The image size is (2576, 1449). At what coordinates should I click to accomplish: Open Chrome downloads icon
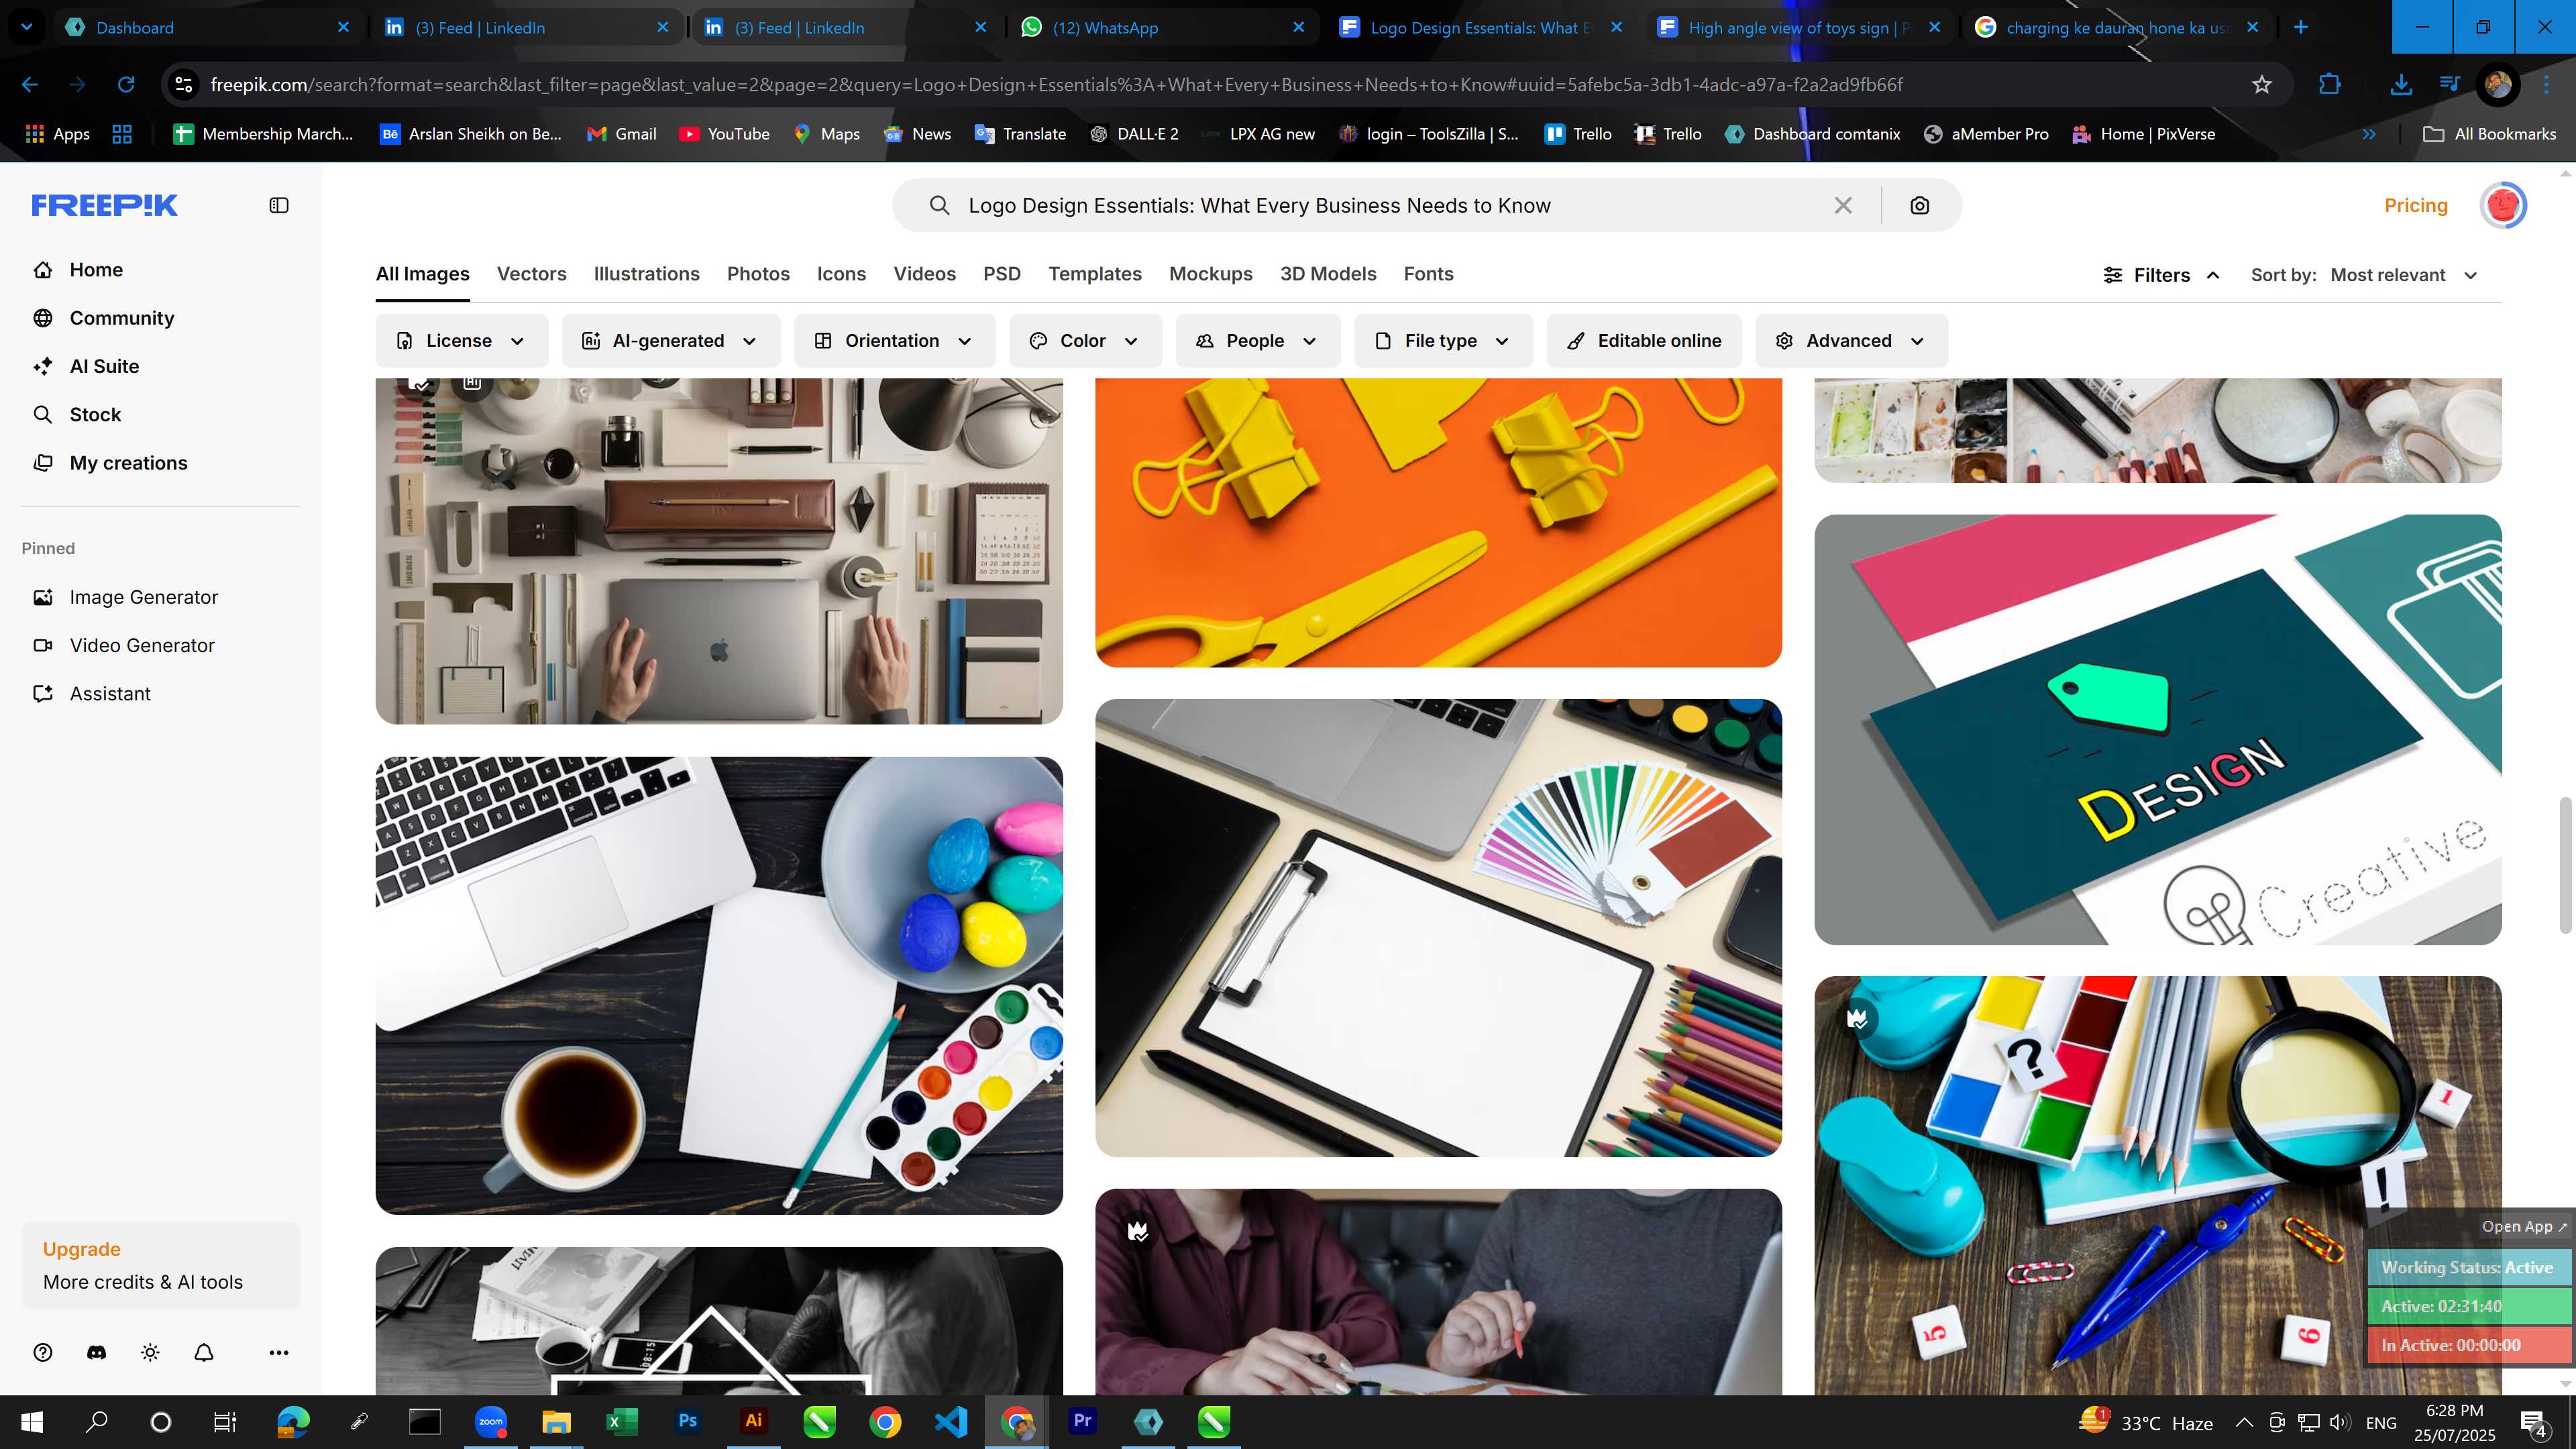2400,84
